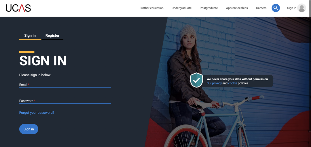Focus the Email input field
This screenshot has height=147, width=311.
[x=65, y=85]
